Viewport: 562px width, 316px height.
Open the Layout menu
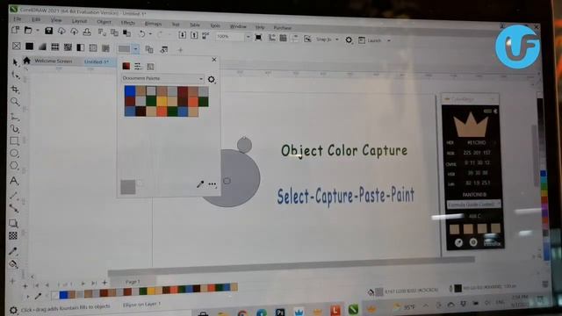click(79, 21)
